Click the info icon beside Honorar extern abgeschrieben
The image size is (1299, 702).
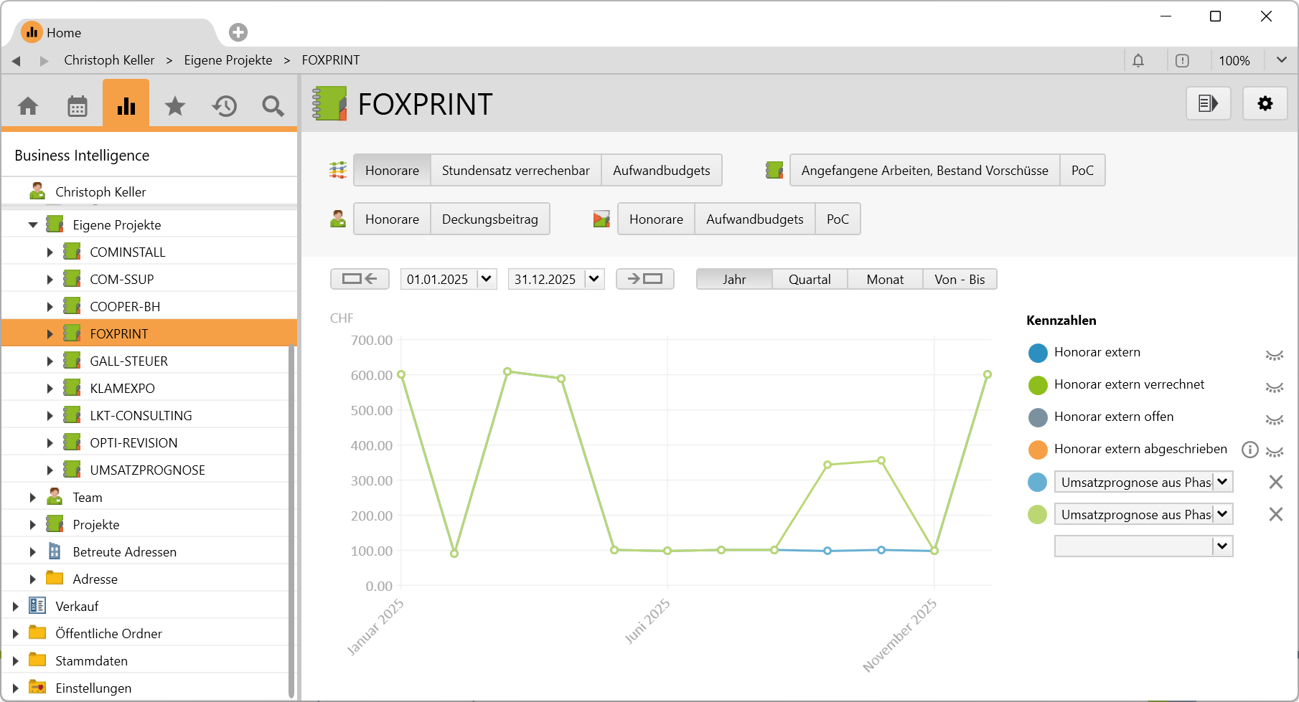[x=1250, y=450]
